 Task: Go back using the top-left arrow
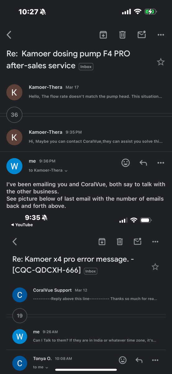(9, 35)
